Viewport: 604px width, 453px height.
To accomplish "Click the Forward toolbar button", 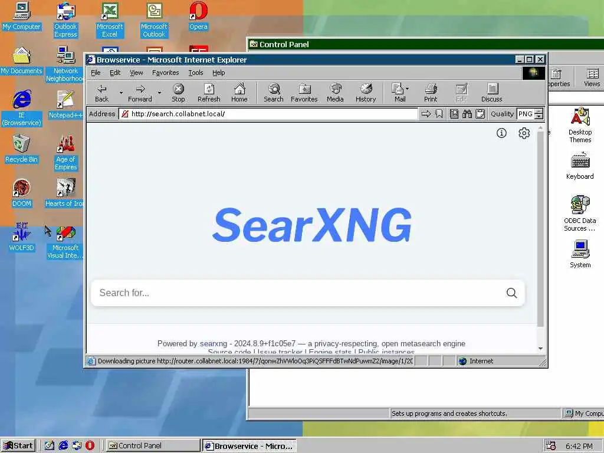I will pyautogui.click(x=140, y=93).
